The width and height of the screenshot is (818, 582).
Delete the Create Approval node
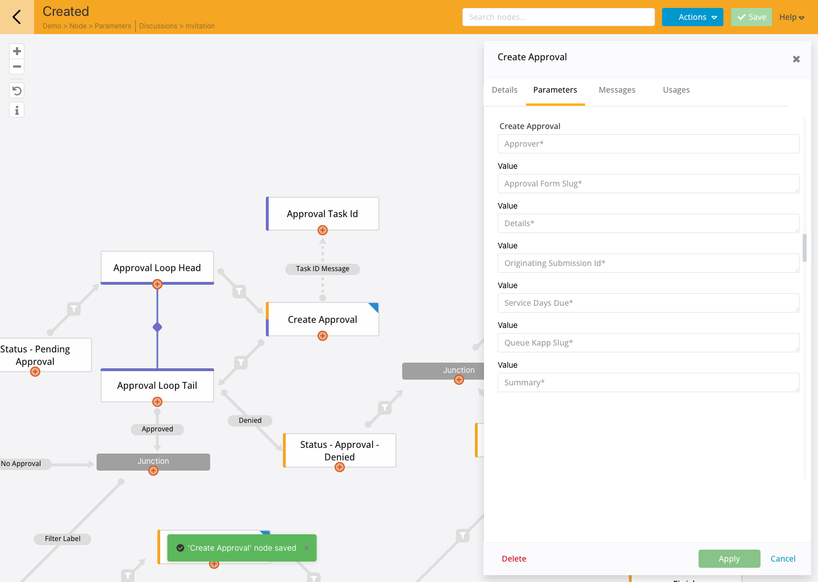514,559
